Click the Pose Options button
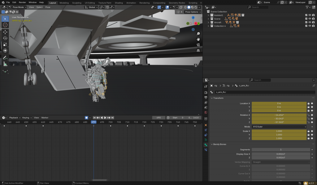The height and width of the screenshot is (185, 317). [192, 12]
